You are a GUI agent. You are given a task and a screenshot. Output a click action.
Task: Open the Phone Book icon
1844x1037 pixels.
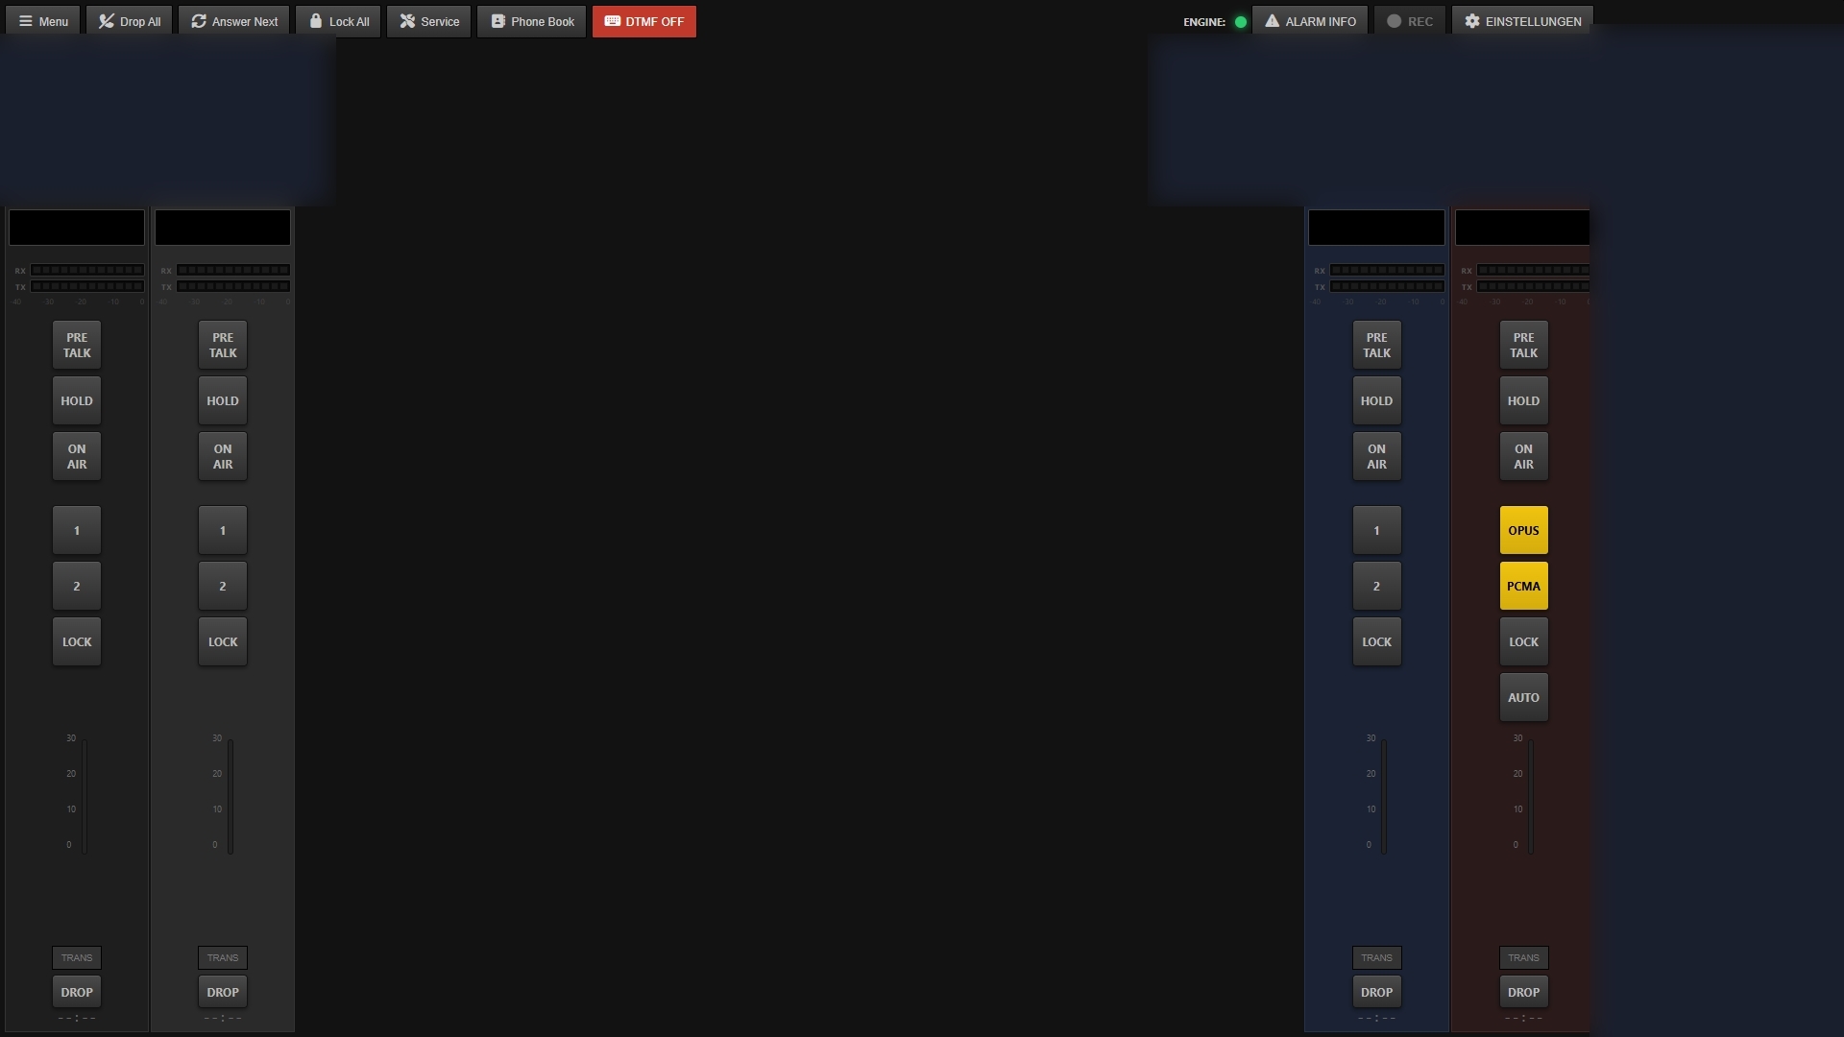[x=497, y=20]
